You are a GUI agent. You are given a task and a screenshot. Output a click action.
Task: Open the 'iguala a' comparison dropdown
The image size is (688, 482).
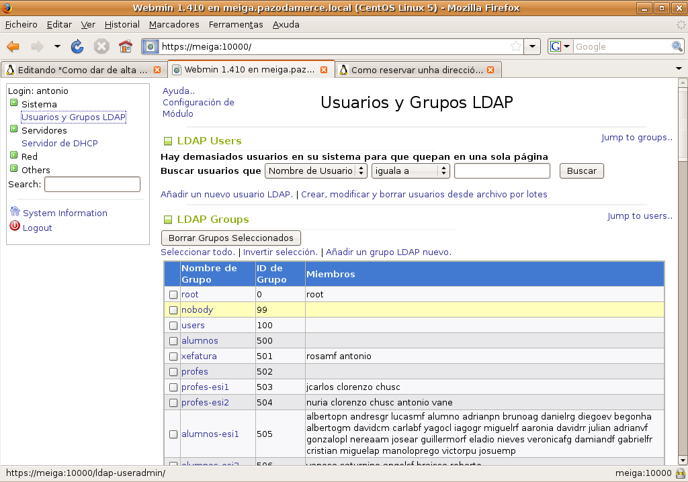coord(410,171)
